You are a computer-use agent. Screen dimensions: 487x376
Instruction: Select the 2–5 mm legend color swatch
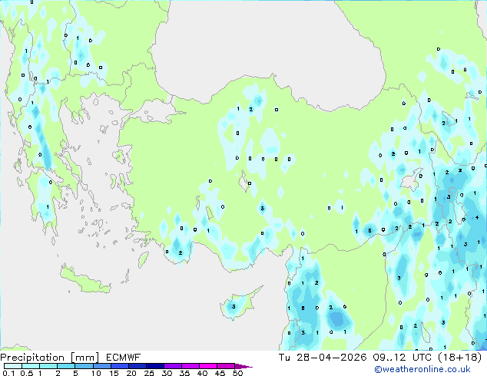coord(66,366)
